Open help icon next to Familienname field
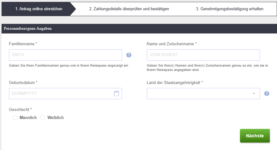This screenshot has width=277, height=150. (129, 55)
